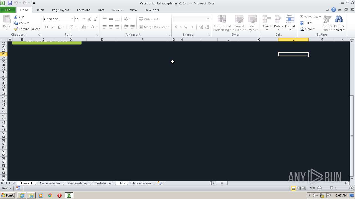Apply the Font Color letter A
The image size is (355, 199).
(x=93, y=27)
